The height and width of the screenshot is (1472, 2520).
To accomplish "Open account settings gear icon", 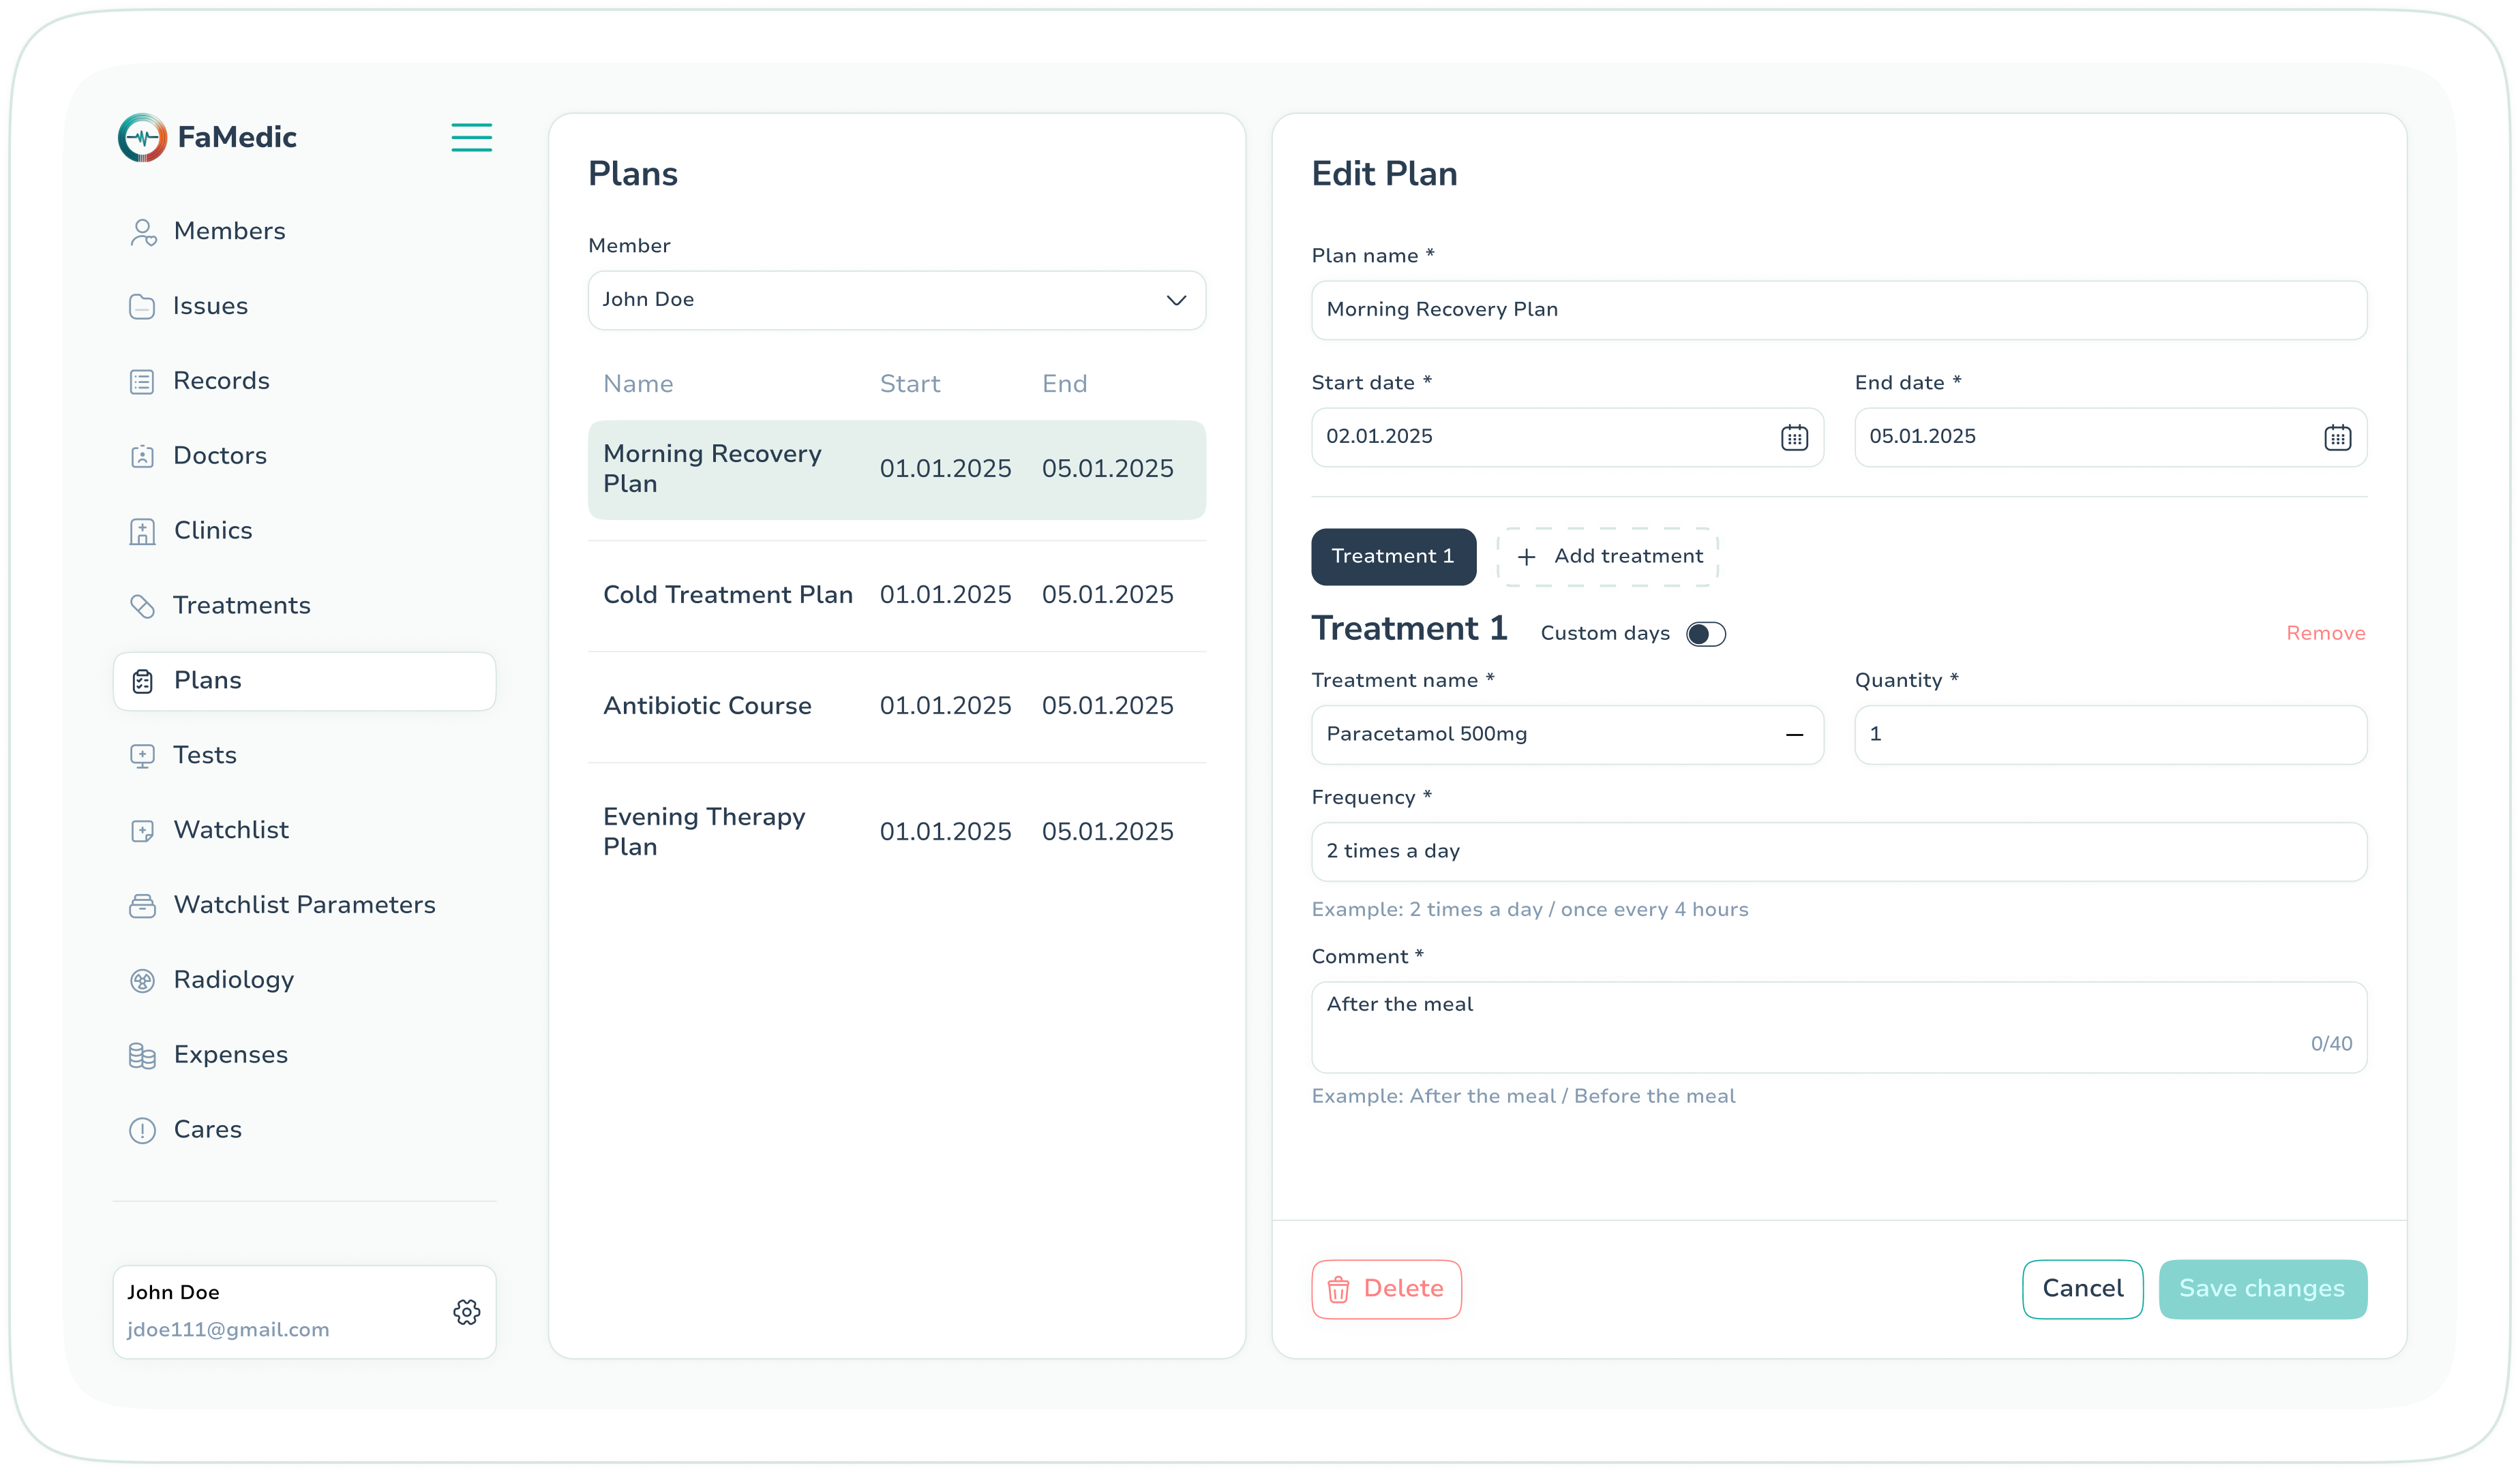I will click(466, 1313).
